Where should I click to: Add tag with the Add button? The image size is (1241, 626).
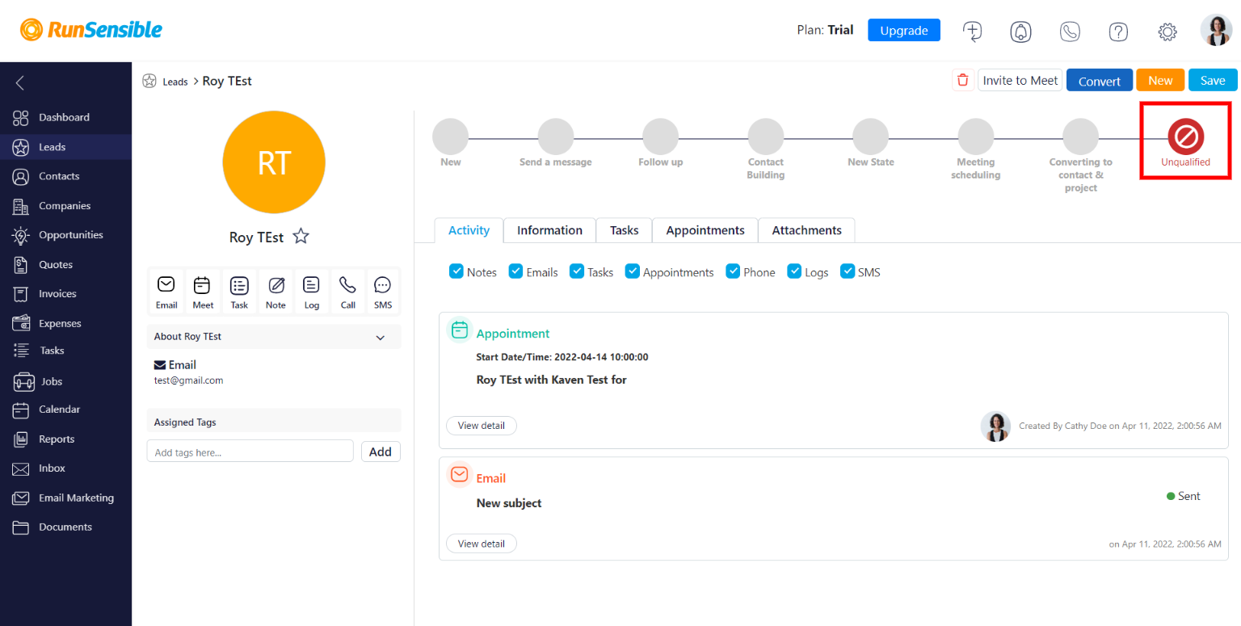pos(381,452)
